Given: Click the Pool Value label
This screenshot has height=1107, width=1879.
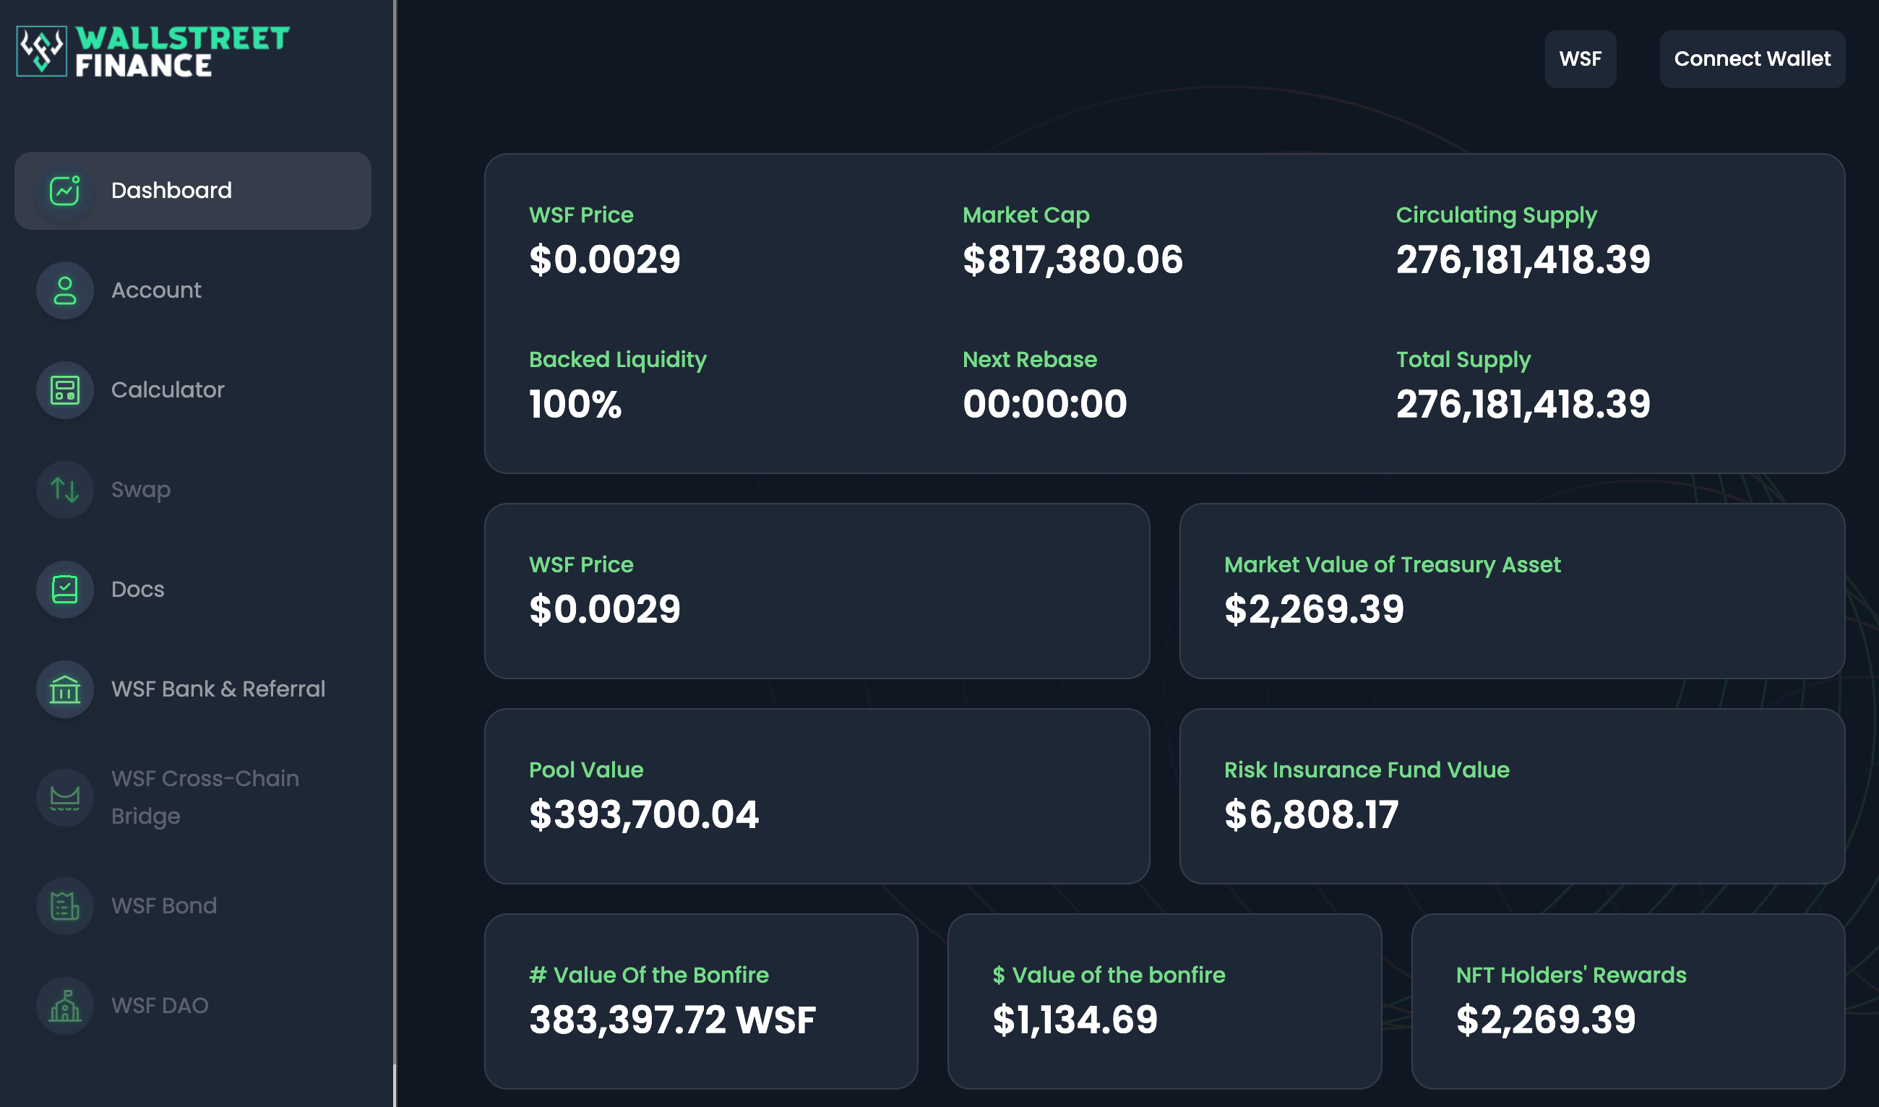Looking at the screenshot, I should (585, 770).
